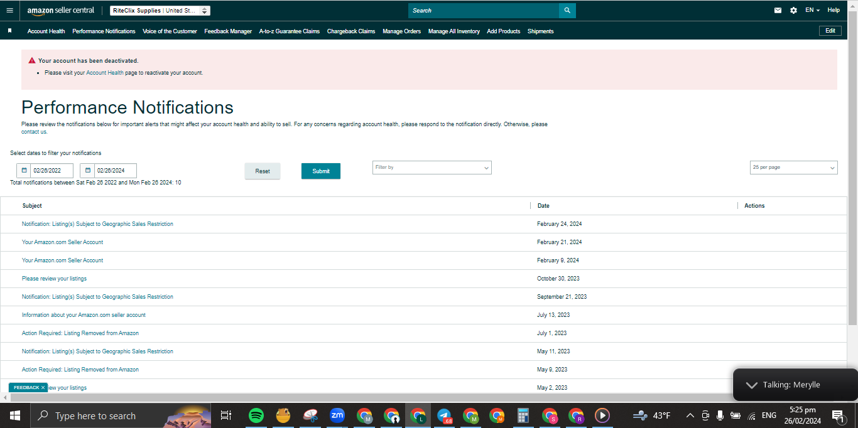Open Add Products page

[x=504, y=31]
